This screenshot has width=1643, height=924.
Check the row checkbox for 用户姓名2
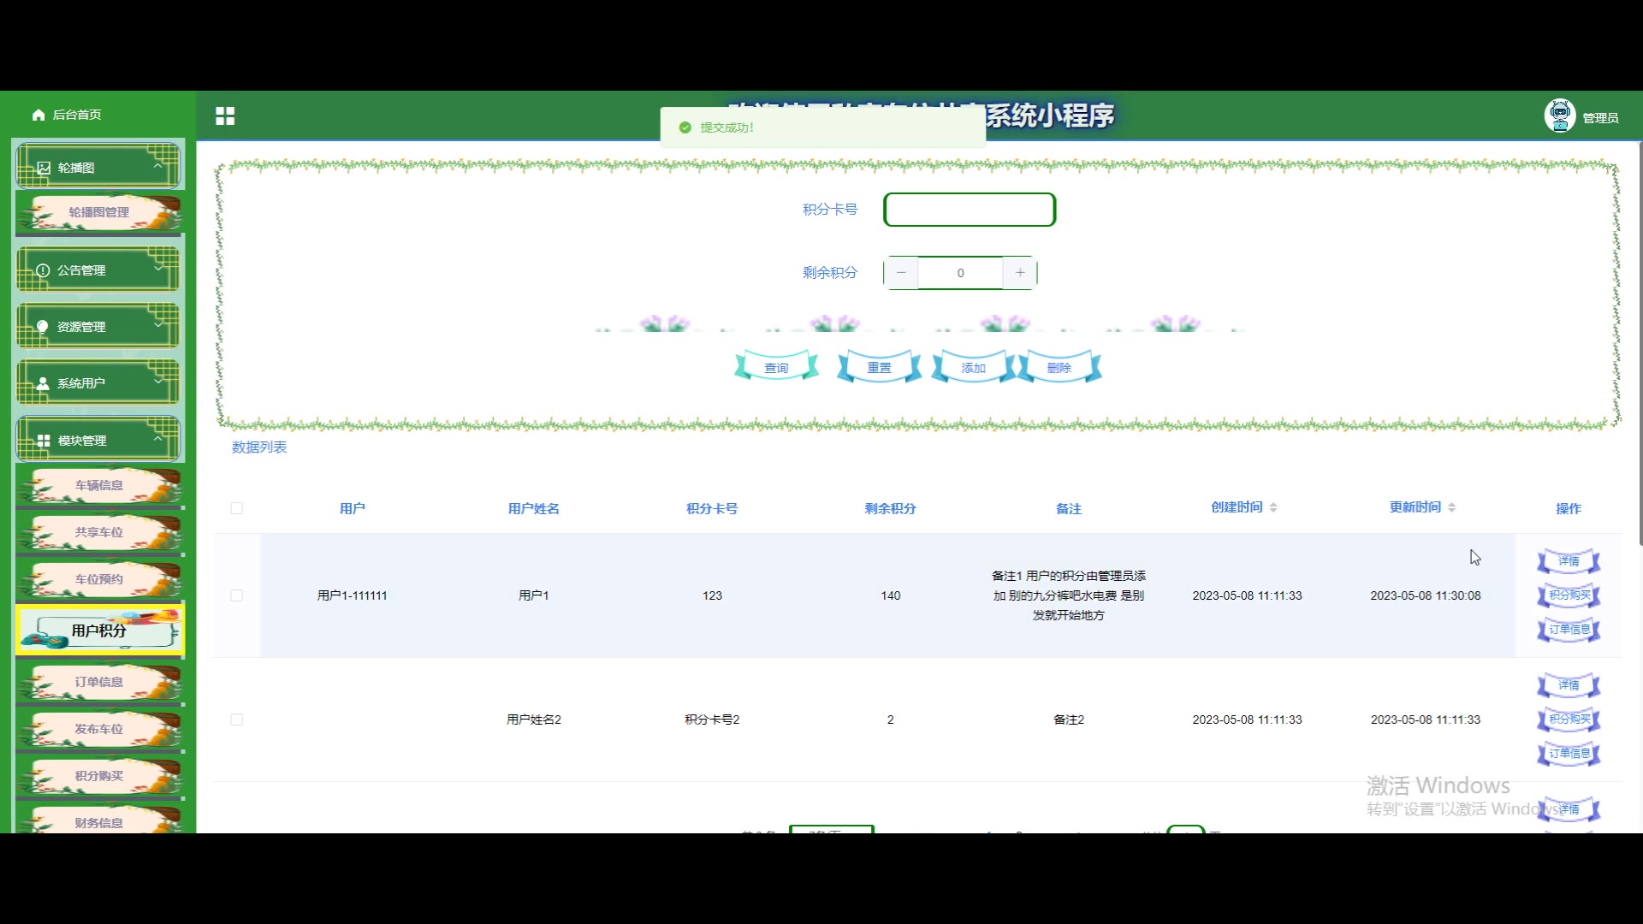[x=237, y=720]
